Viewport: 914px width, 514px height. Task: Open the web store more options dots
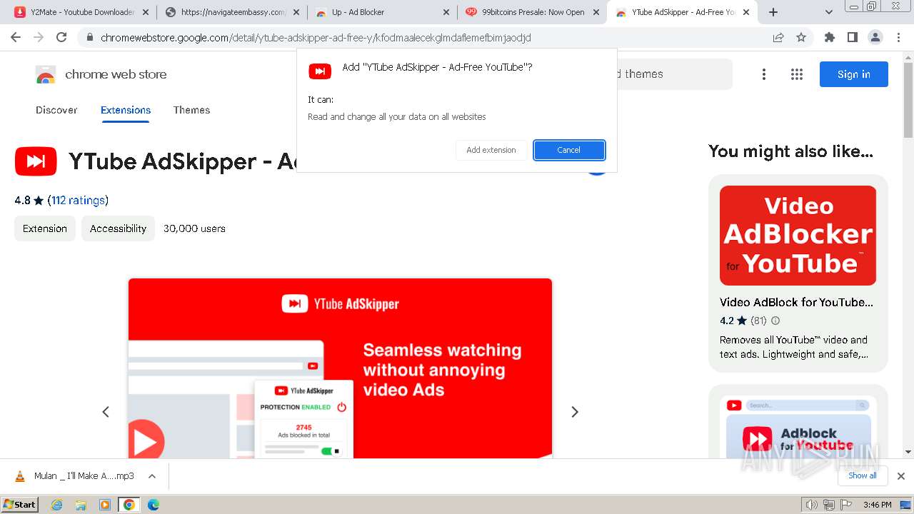point(764,74)
